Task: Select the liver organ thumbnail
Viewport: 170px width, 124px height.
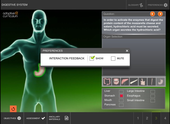Action: 125,82
